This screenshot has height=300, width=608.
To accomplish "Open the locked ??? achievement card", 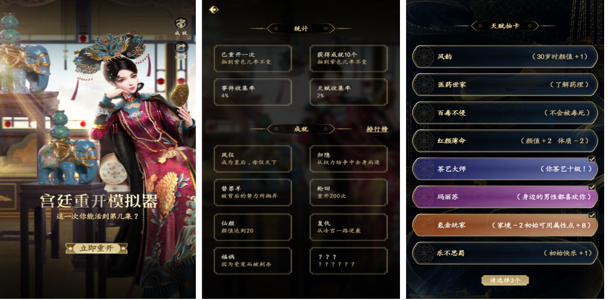I will click(348, 261).
